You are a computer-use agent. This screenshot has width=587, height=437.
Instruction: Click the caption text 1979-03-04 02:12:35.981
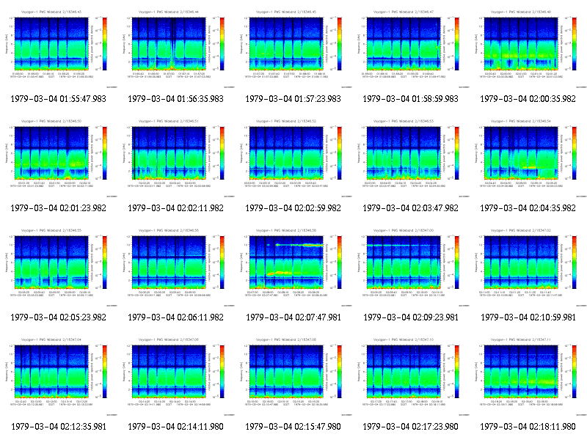tap(59, 427)
